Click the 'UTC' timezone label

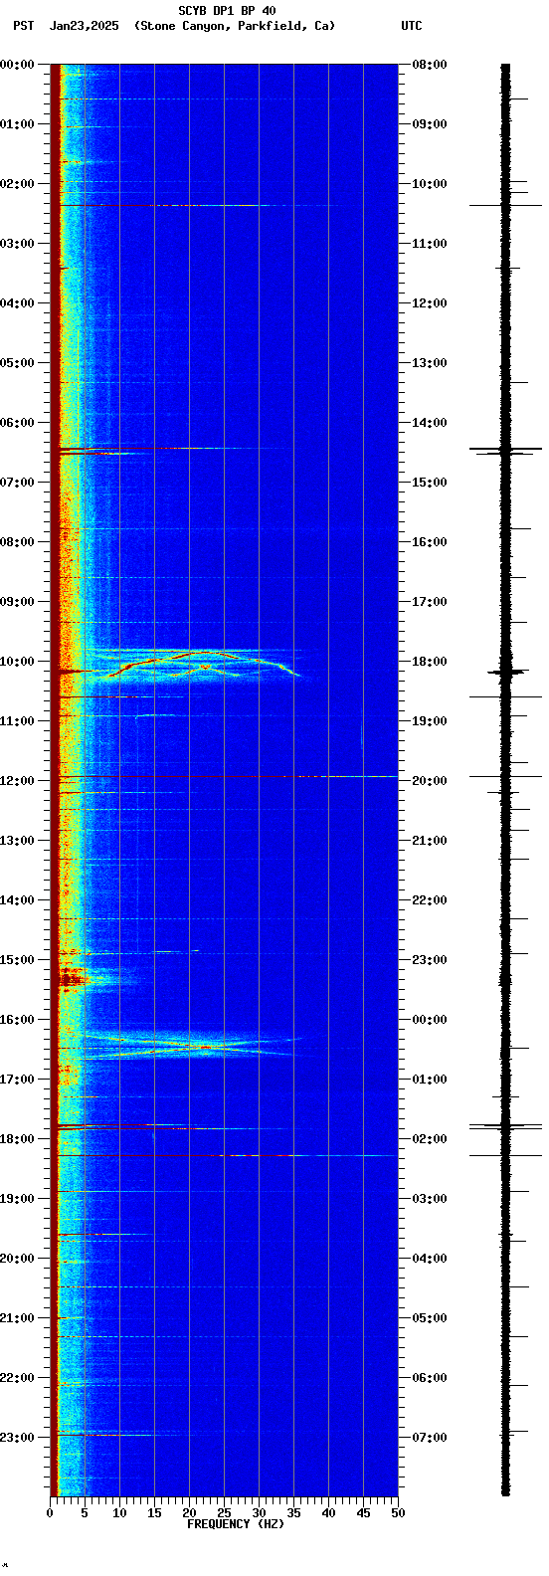pyautogui.click(x=412, y=26)
